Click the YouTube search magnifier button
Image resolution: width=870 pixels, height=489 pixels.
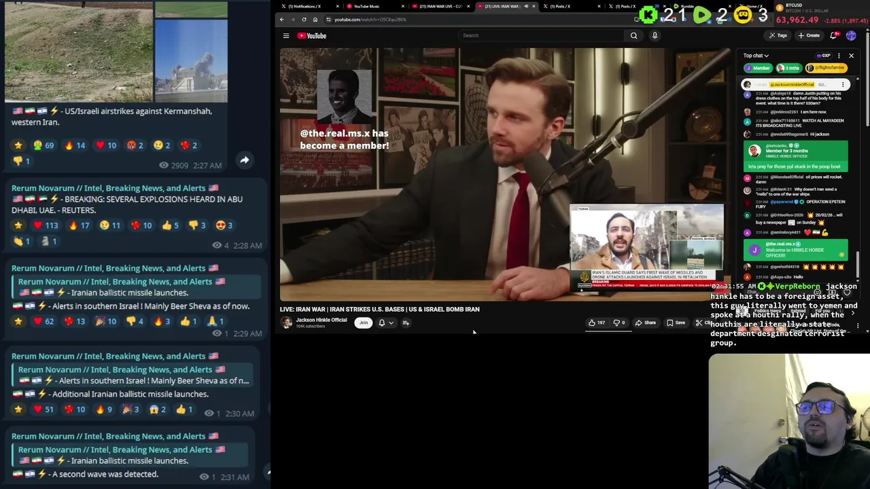(633, 35)
